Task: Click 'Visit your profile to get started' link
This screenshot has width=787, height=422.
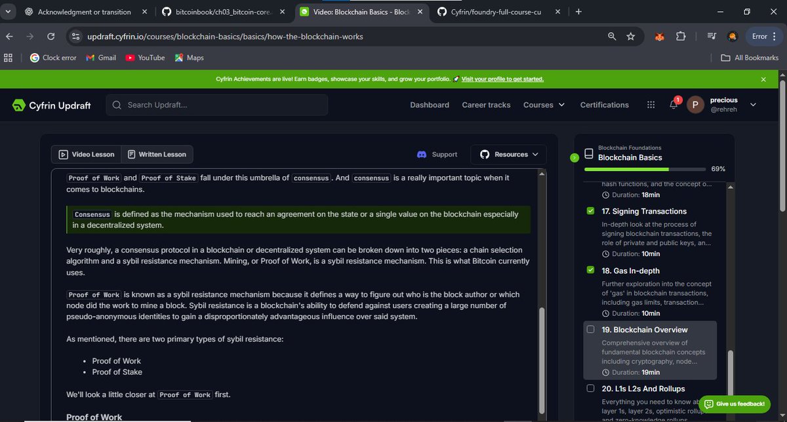Action: point(502,79)
